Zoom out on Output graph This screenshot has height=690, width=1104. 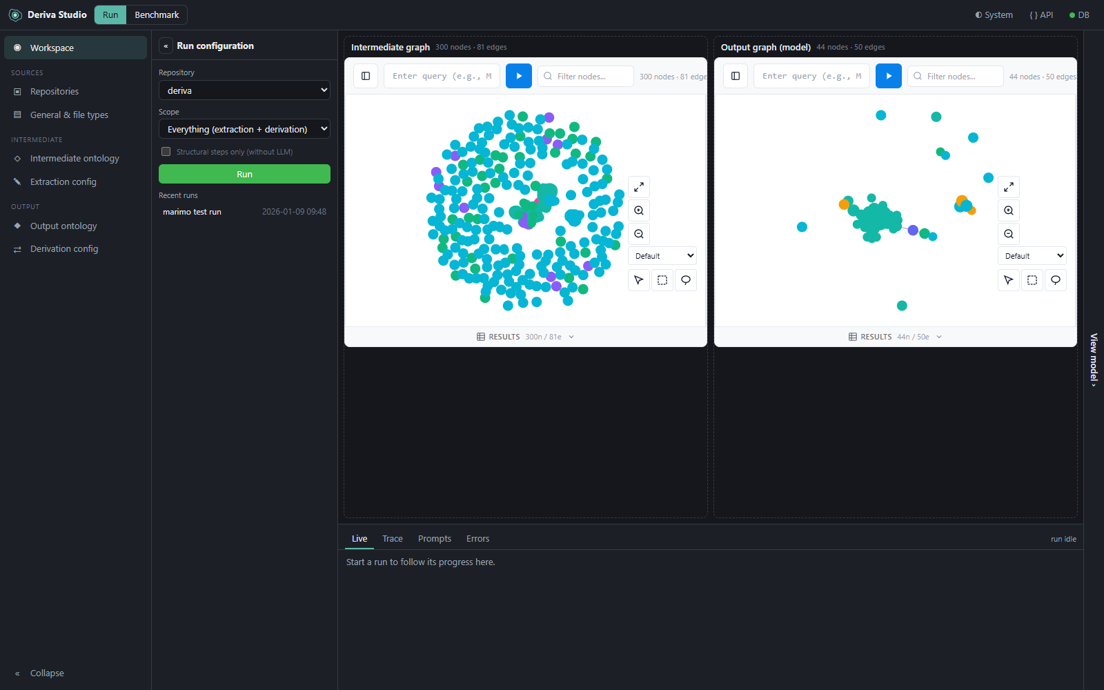[x=1009, y=234]
